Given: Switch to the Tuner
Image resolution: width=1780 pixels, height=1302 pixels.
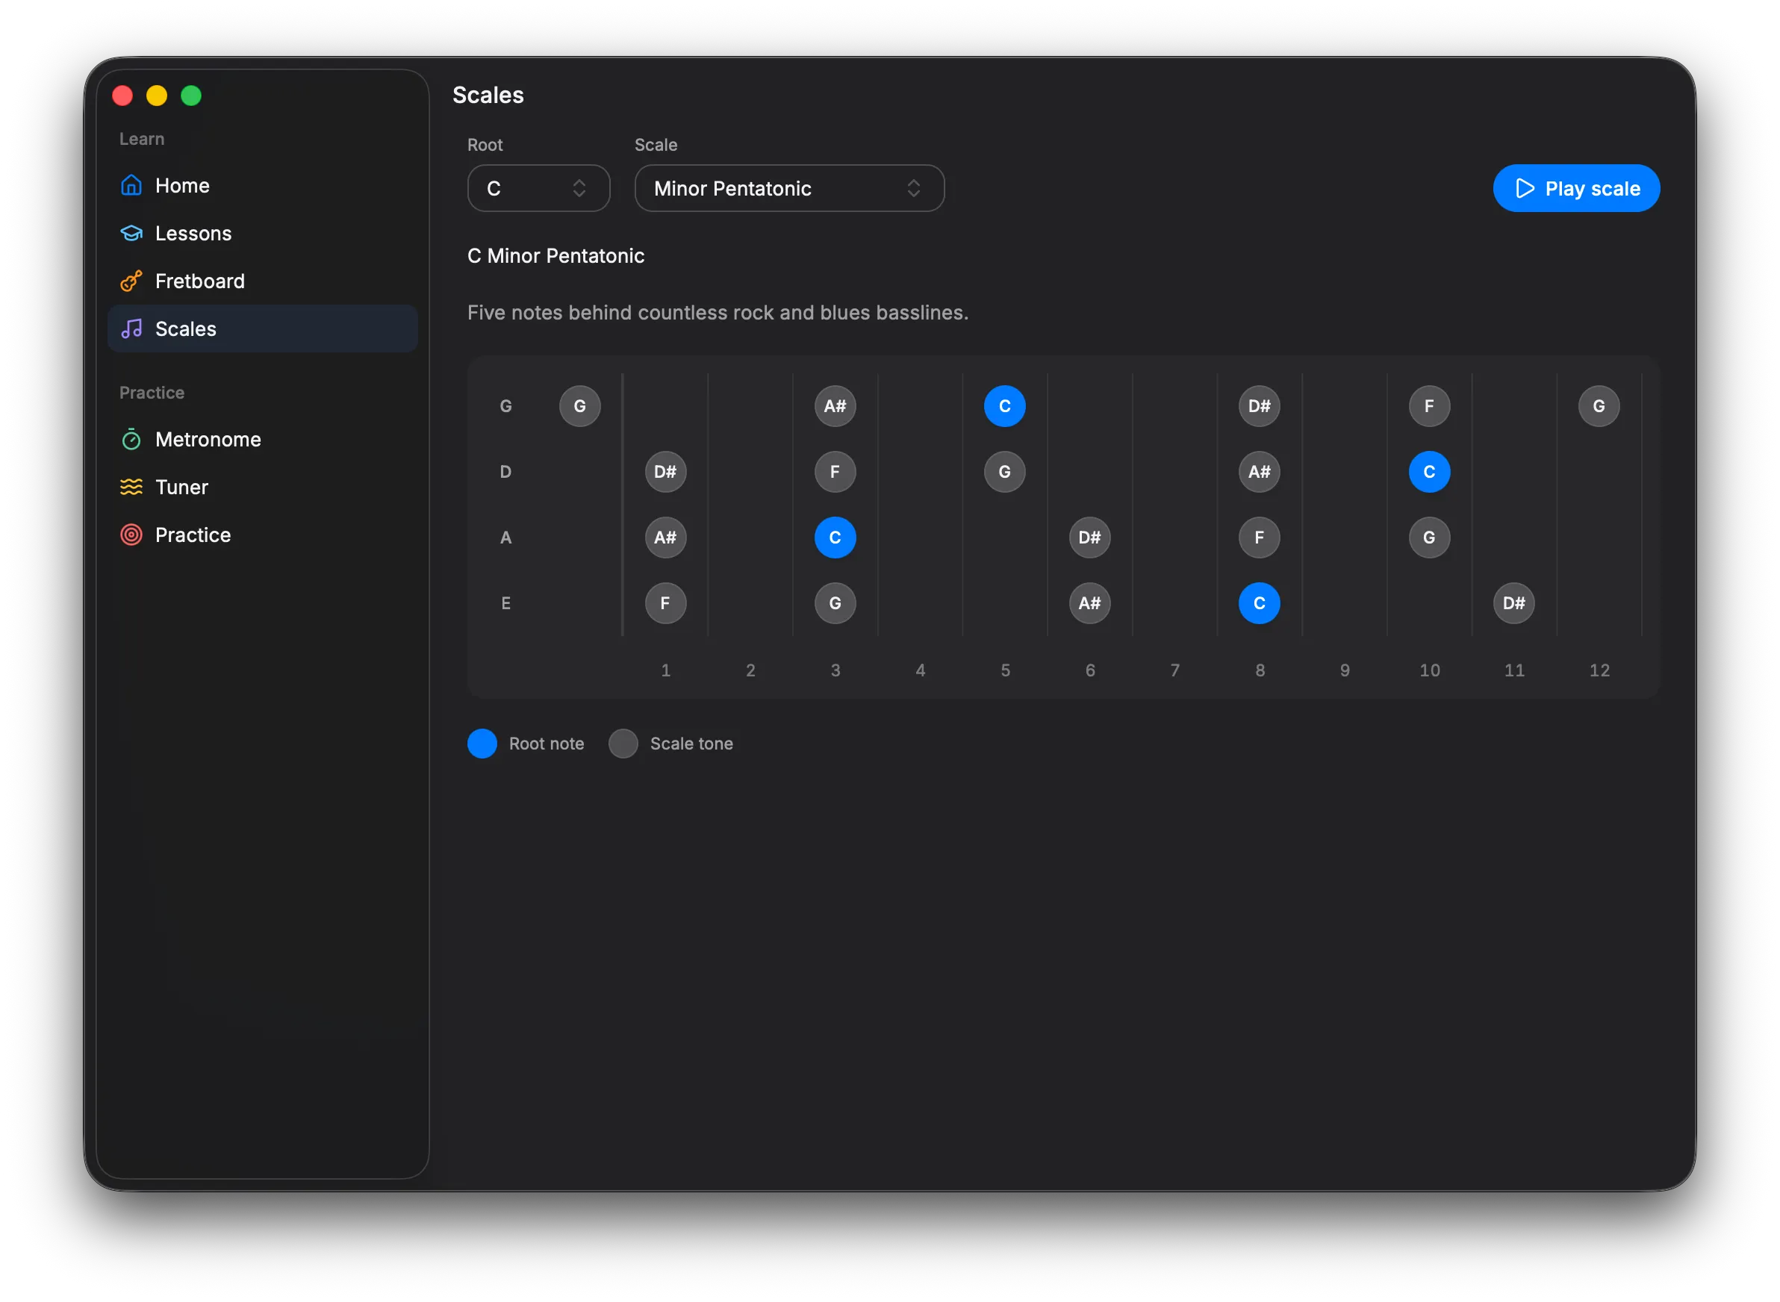Looking at the screenshot, I should [263, 487].
